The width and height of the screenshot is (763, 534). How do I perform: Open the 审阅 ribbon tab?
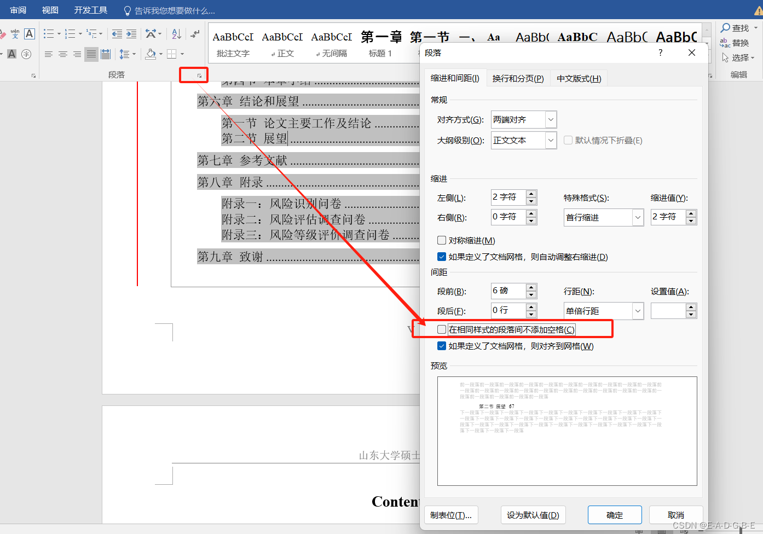coord(18,10)
